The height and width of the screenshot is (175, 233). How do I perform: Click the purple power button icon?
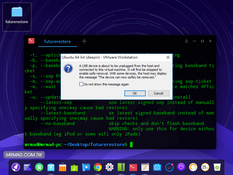[x=181, y=167]
